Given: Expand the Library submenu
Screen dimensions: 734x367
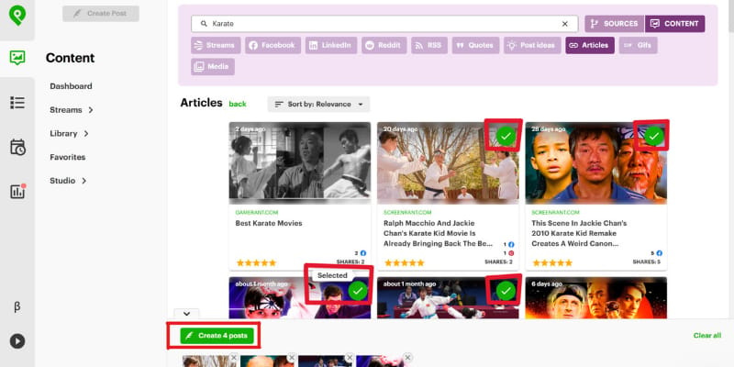Looking at the screenshot, I should [x=69, y=133].
